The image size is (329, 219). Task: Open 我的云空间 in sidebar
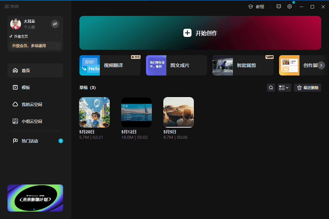[x=35, y=104]
